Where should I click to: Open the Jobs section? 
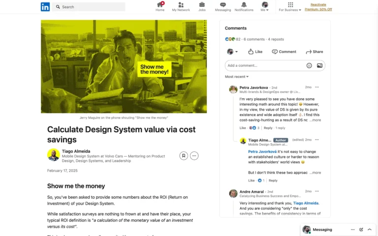(202, 7)
